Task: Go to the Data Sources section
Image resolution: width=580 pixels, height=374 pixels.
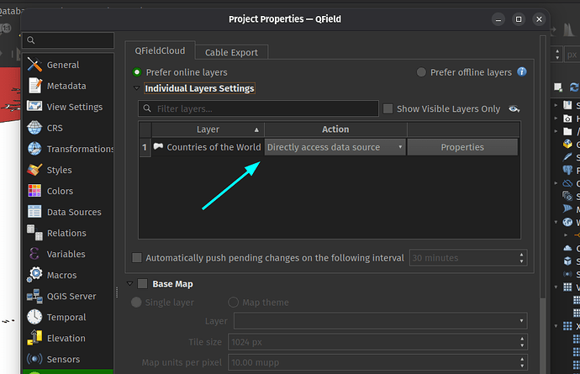Action: tap(74, 212)
